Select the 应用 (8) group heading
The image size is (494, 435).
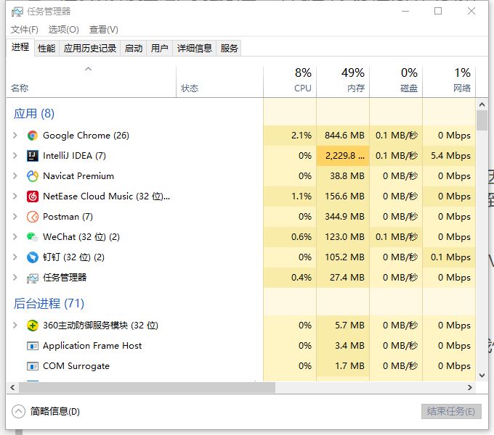[x=34, y=114]
